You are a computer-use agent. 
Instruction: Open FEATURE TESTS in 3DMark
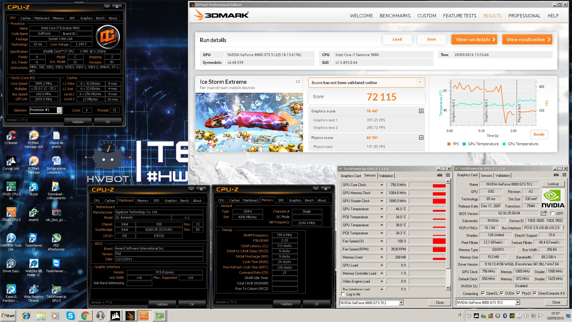459,16
